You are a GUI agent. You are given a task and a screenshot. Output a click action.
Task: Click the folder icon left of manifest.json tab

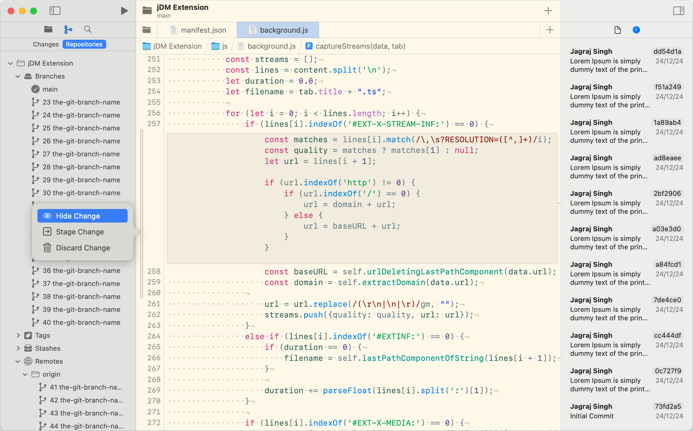tap(146, 30)
